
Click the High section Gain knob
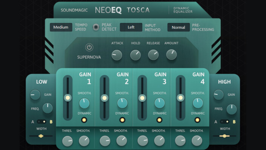(x=218, y=95)
